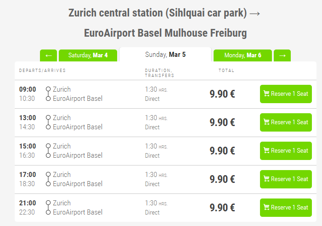
Task: Click cart icon on 17:00 departure row
Action: coord(266,179)
